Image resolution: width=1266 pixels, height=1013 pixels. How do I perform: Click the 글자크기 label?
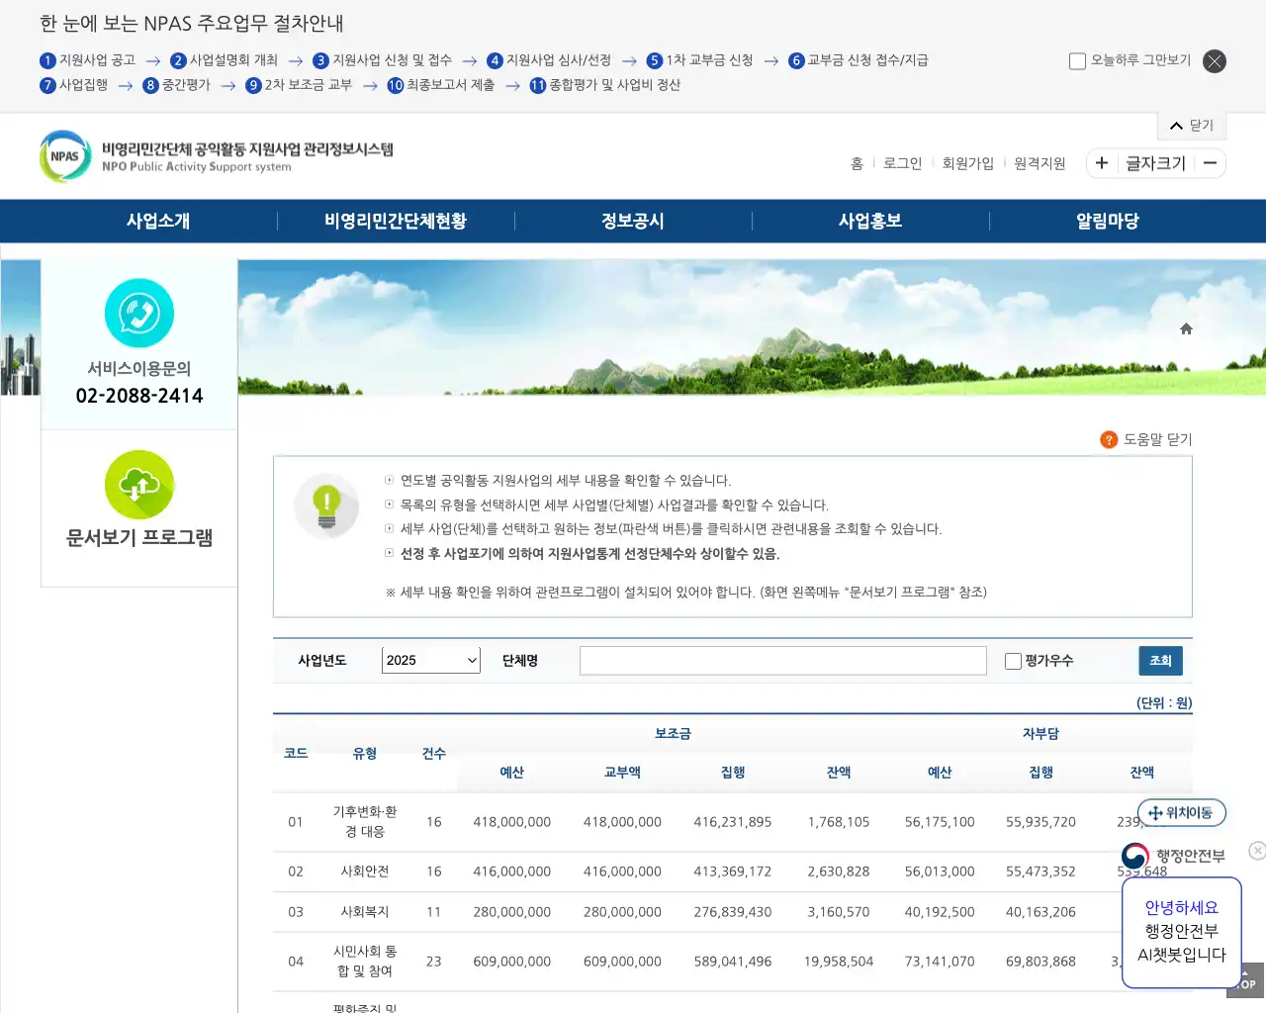click(1155, 163)
